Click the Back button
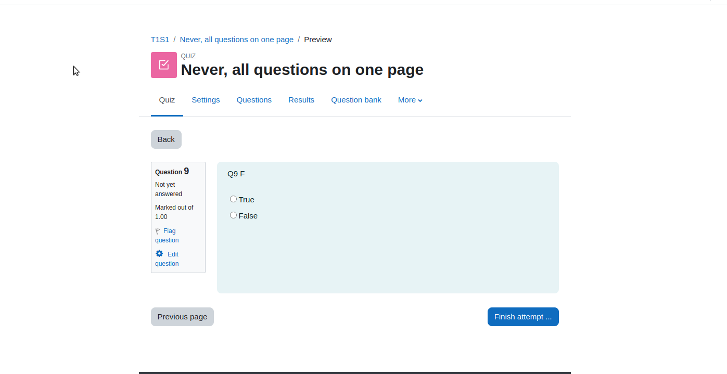Image resolution: width=727 pixels, height=374 pixels. click(166, 139)
